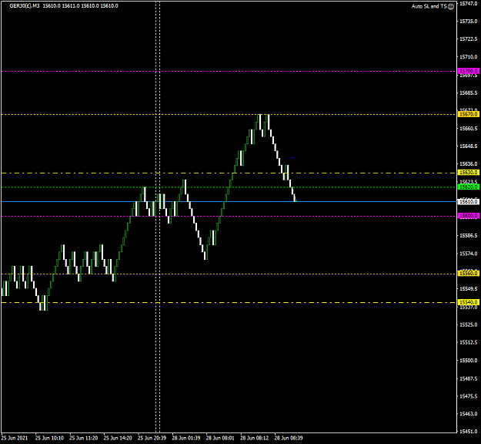
Task: Click the 15549.5 tick on price scale
Action: point(468,289)
